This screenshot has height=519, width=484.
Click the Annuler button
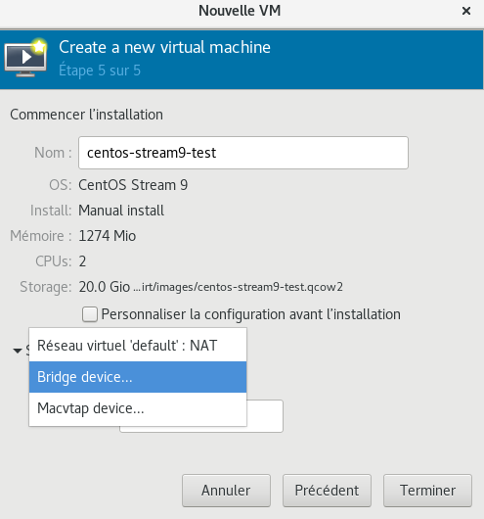[x=226, y=491]
